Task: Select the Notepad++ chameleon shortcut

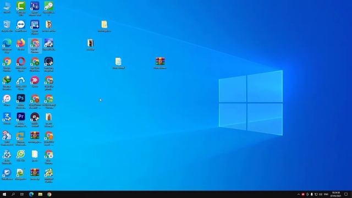Action: 21,174
